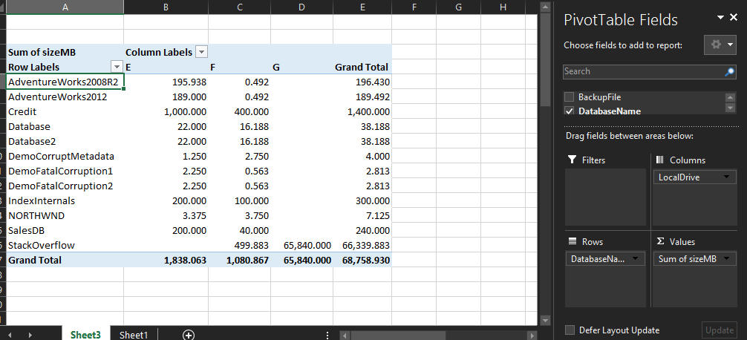This screenshot has height=340, width=747.
Task: Select cell with value 66,339.883
Action: pyautogui.click(x=362, y=245)
